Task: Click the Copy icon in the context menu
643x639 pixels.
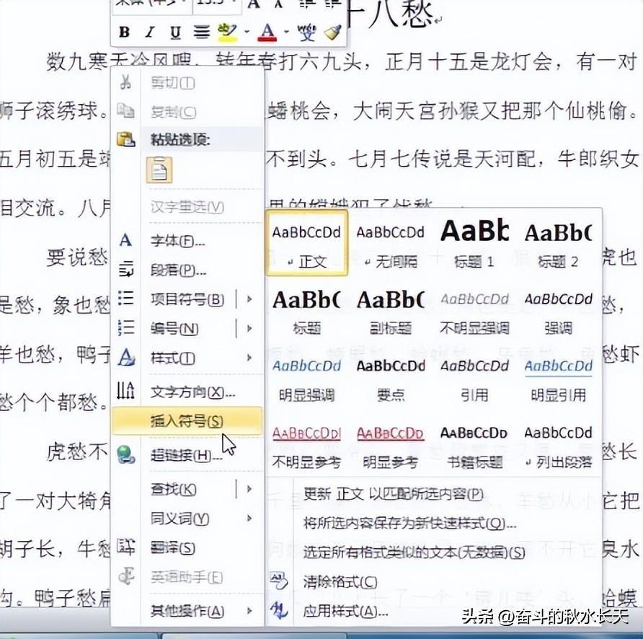Action: tap(125, 111)
